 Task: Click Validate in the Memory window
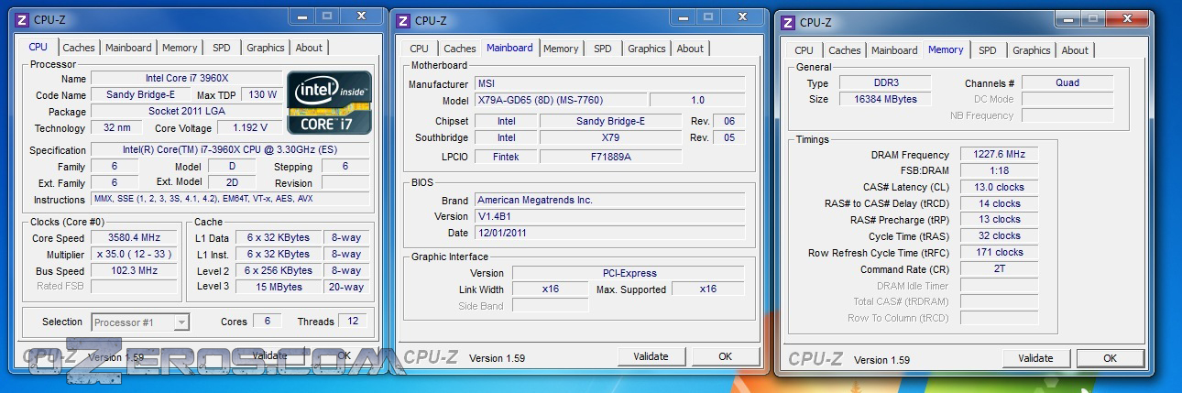pyautogui.click(x=1035, y=358)
